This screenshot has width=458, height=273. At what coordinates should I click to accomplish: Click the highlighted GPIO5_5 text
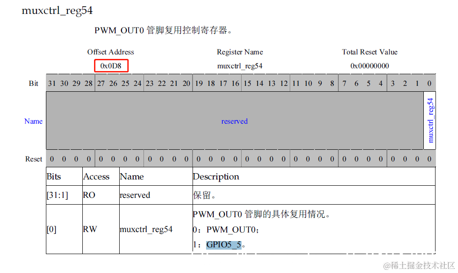pyautogui.click(x=224, y=245)
